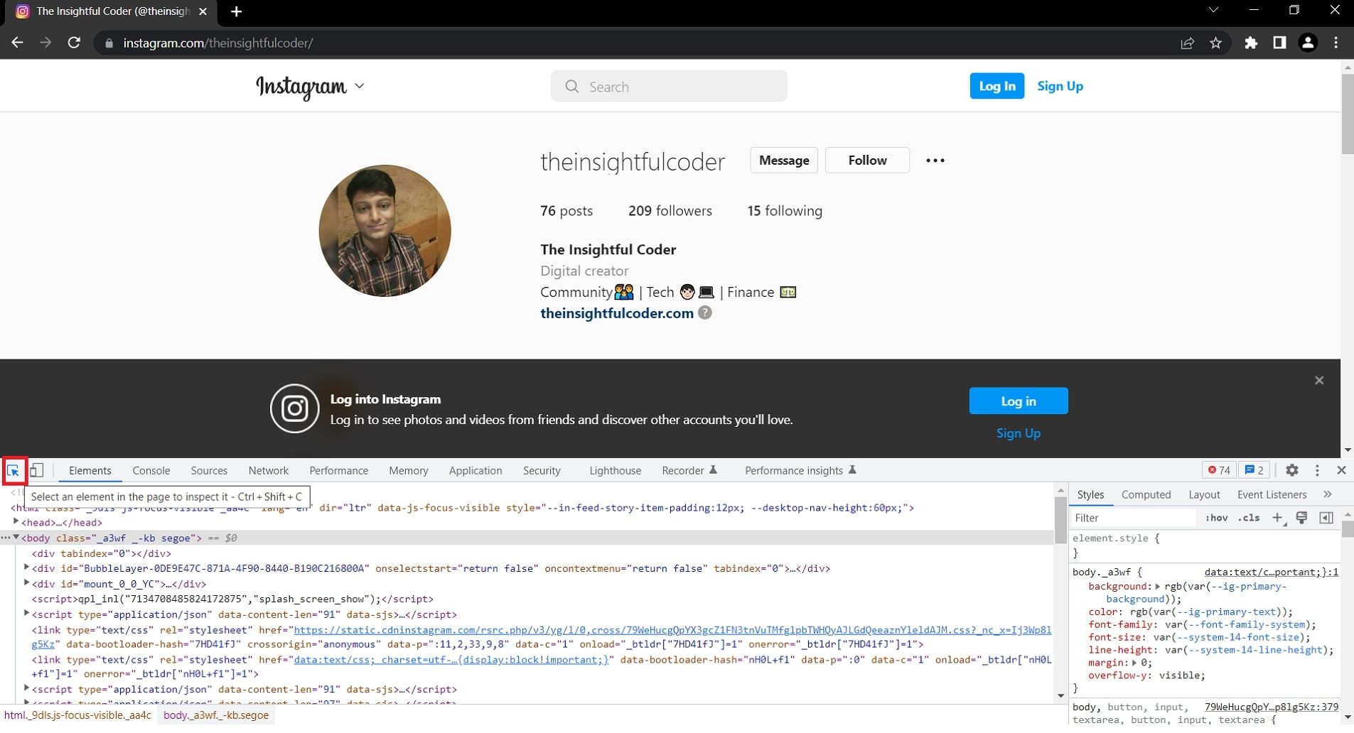View the 15 following list

(x=785, y=211)
